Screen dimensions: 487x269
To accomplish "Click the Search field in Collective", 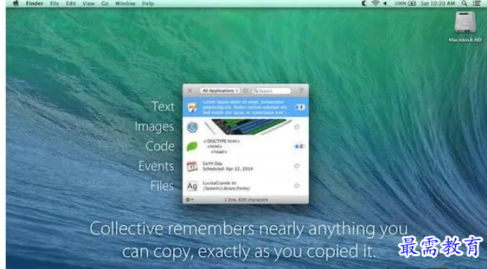I will [272, 91].
